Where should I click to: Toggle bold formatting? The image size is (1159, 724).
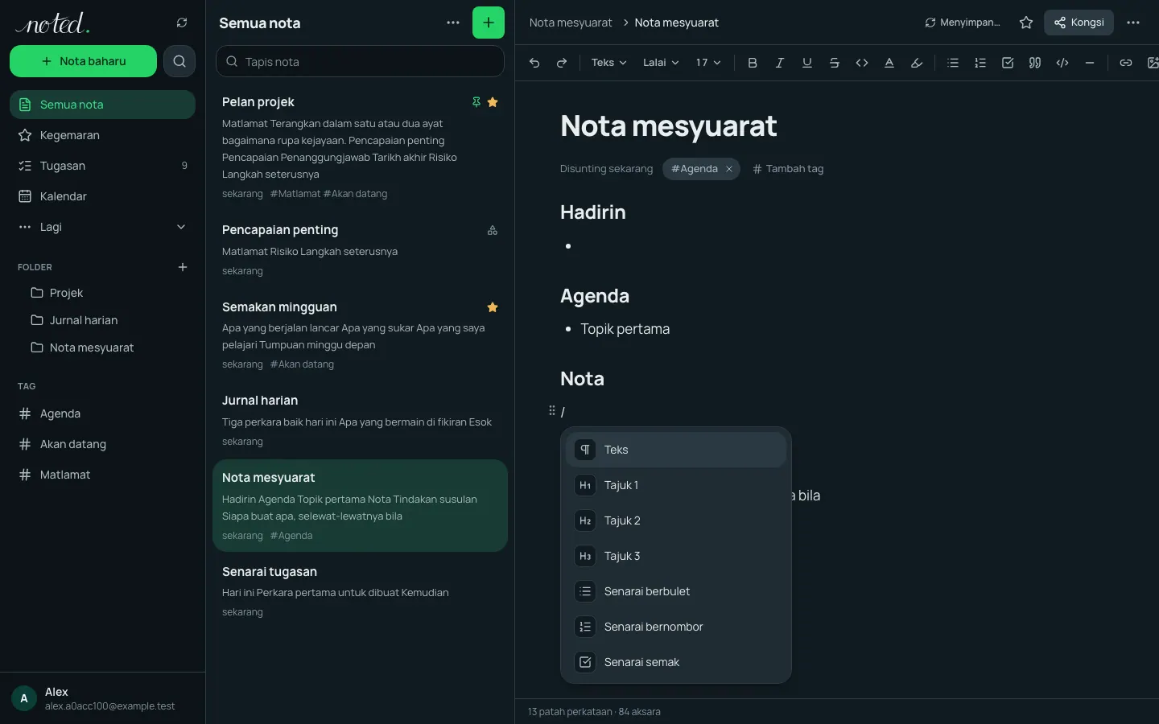[753, 63]
